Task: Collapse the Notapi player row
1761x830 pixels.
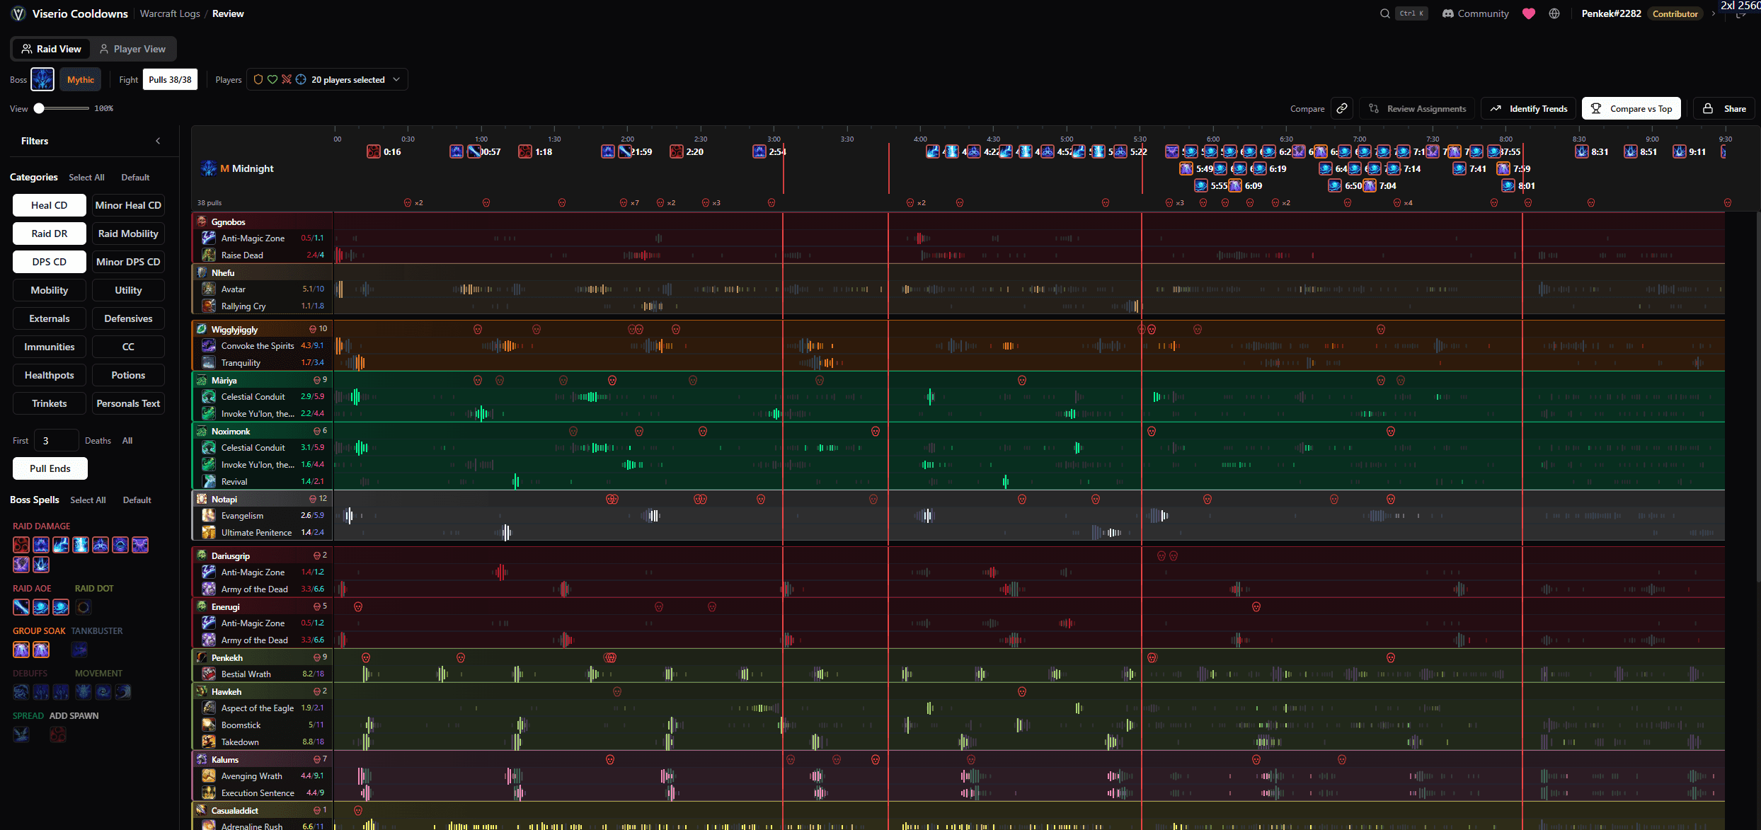Action: click(x=262, y=499)
